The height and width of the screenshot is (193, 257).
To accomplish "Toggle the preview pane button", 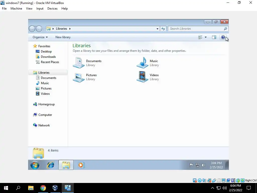I will point(214,37).
